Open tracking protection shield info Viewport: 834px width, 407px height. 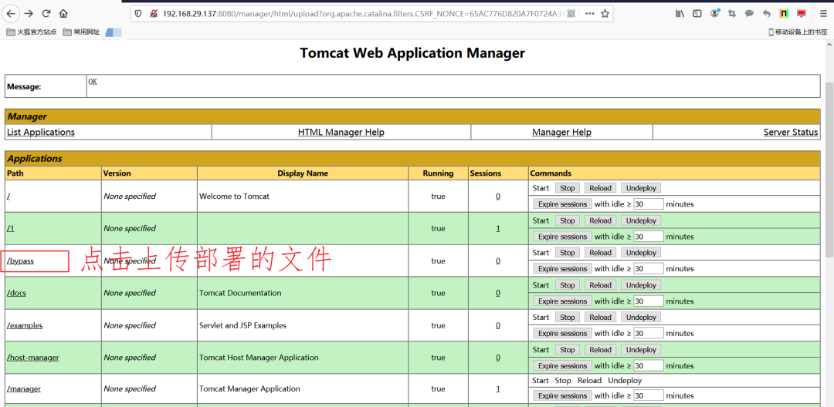[138, 14]
